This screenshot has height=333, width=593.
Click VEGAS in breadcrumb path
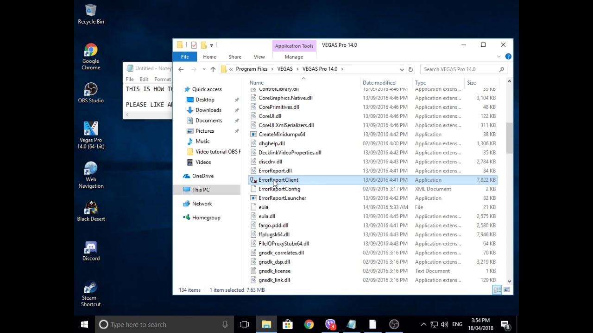285,69
